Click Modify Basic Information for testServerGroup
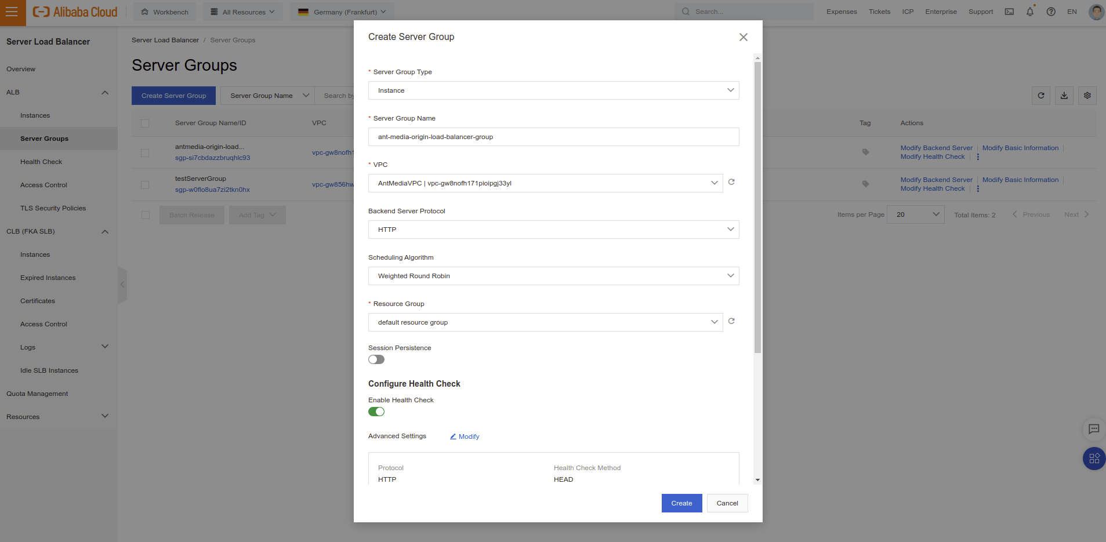 (1020, 180)
